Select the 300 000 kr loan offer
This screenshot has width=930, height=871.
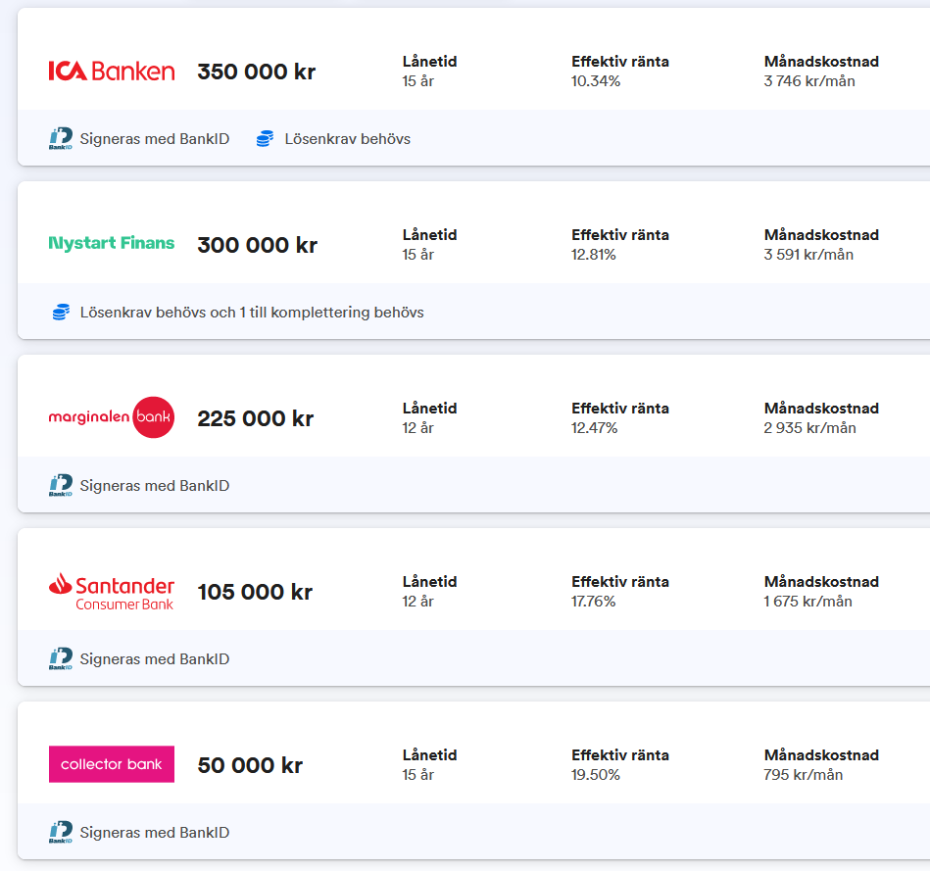pyautogui.click(x=257, y=246)
